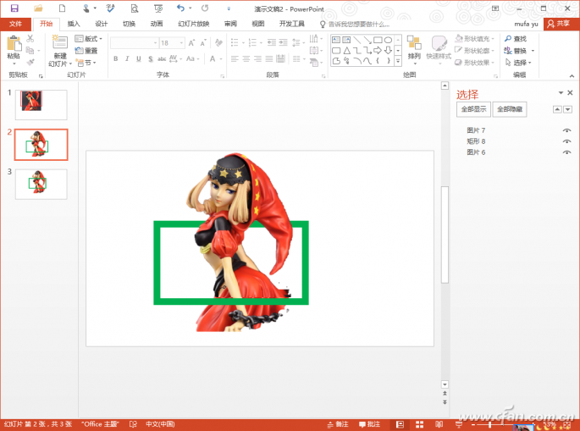Expand the shapes gallery more button
This screenshot has height=431, width=580.
click(398, 61)
